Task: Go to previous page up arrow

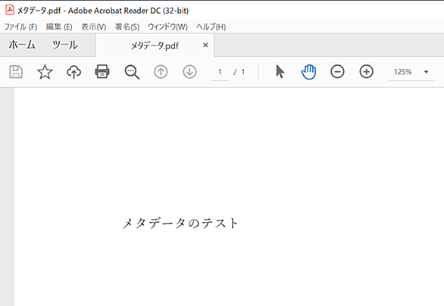Action: coord(161,72)
